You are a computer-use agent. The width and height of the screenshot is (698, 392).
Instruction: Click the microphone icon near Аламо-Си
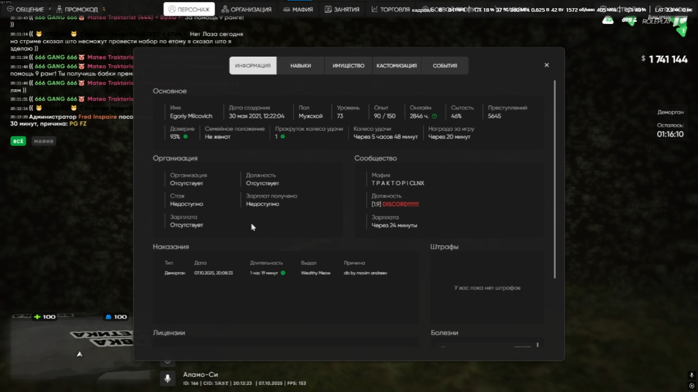coord(167,379)
